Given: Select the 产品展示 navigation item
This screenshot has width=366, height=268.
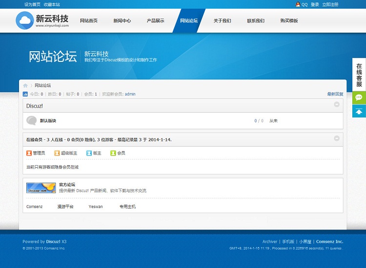Looking at the screenshot, I should (x=156, y=21).
